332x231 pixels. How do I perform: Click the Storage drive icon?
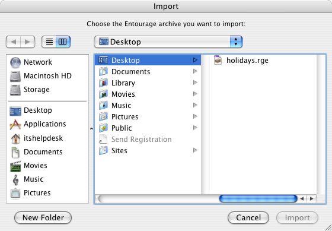(x=15, y=90)
